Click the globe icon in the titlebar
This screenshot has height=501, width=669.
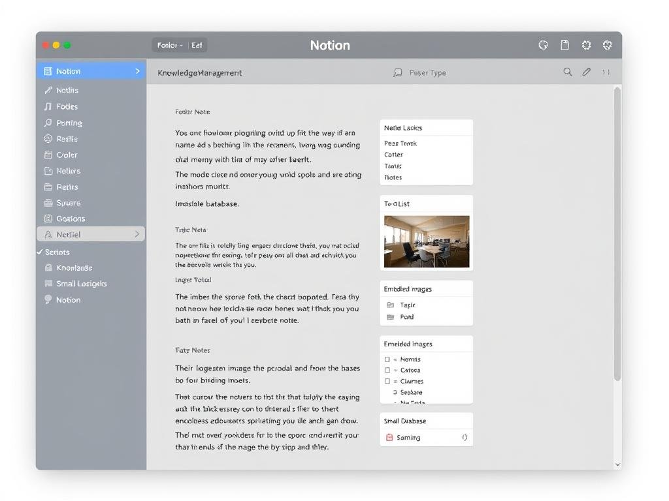(x=543, y=45)
